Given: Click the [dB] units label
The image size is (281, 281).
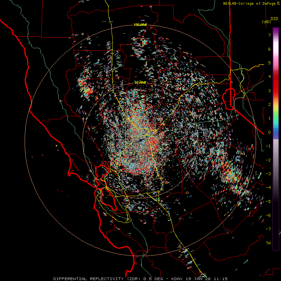Looking at the screenshot, I should point(266,22).
